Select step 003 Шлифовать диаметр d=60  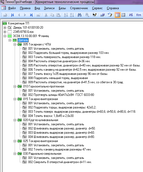pyautogui.click(x=61, y=133)
